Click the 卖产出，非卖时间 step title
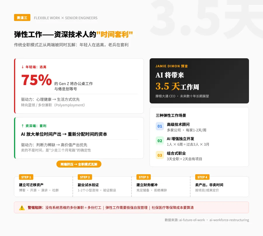The height and width of the screenshot is (236, 263). tap(209, 185)
